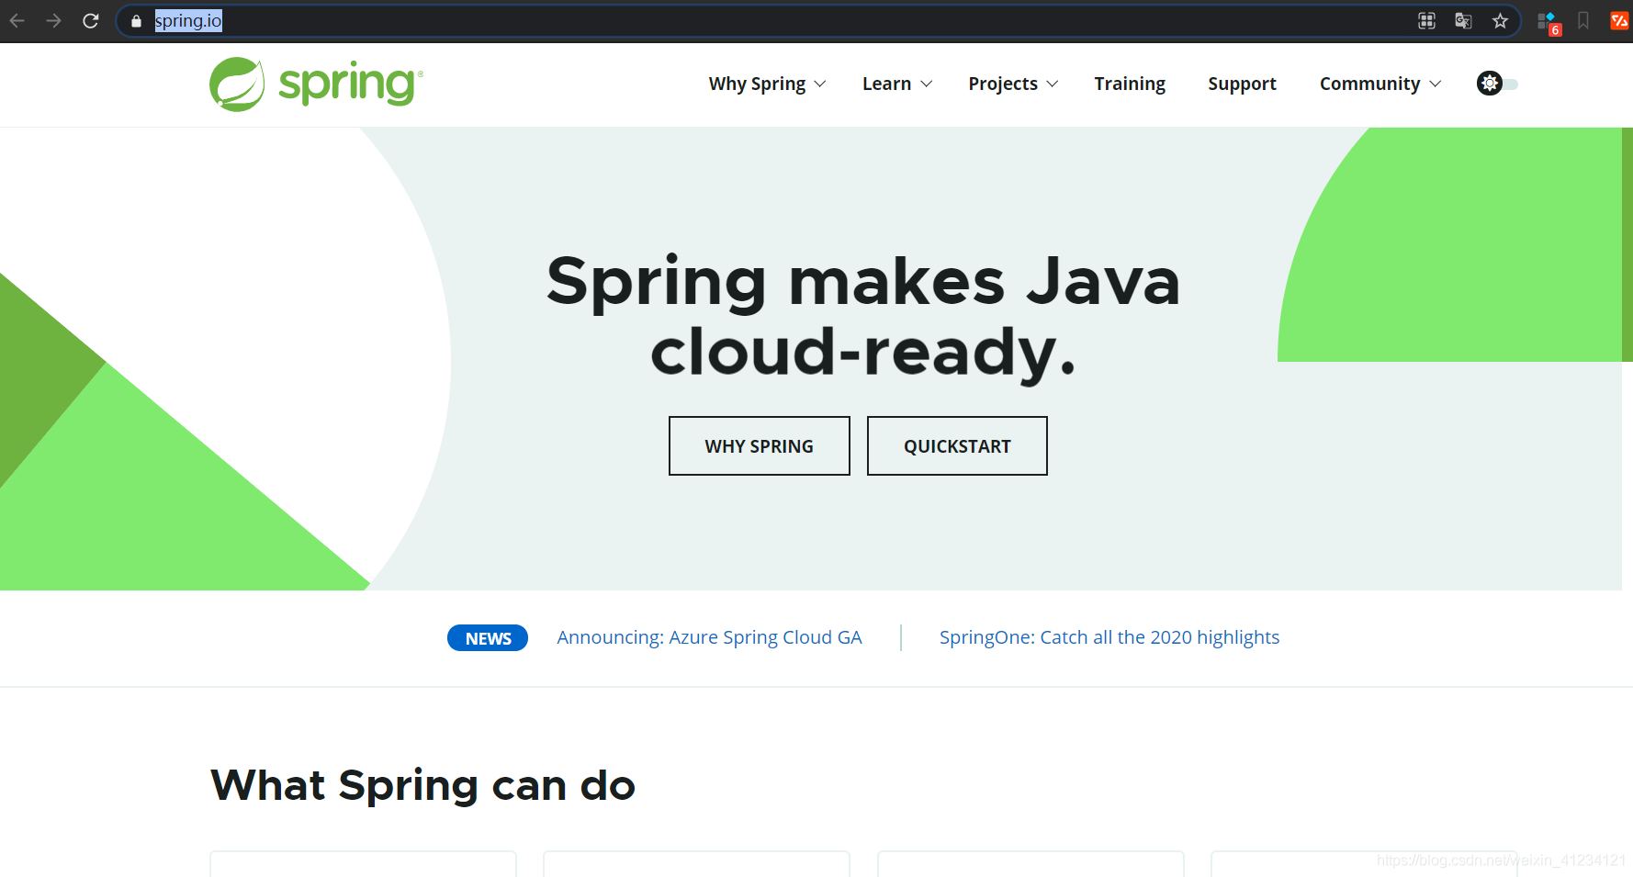Click the WHY SPRING button
This screenshot has width=1633, height=877.
click(x=760, y=446)
